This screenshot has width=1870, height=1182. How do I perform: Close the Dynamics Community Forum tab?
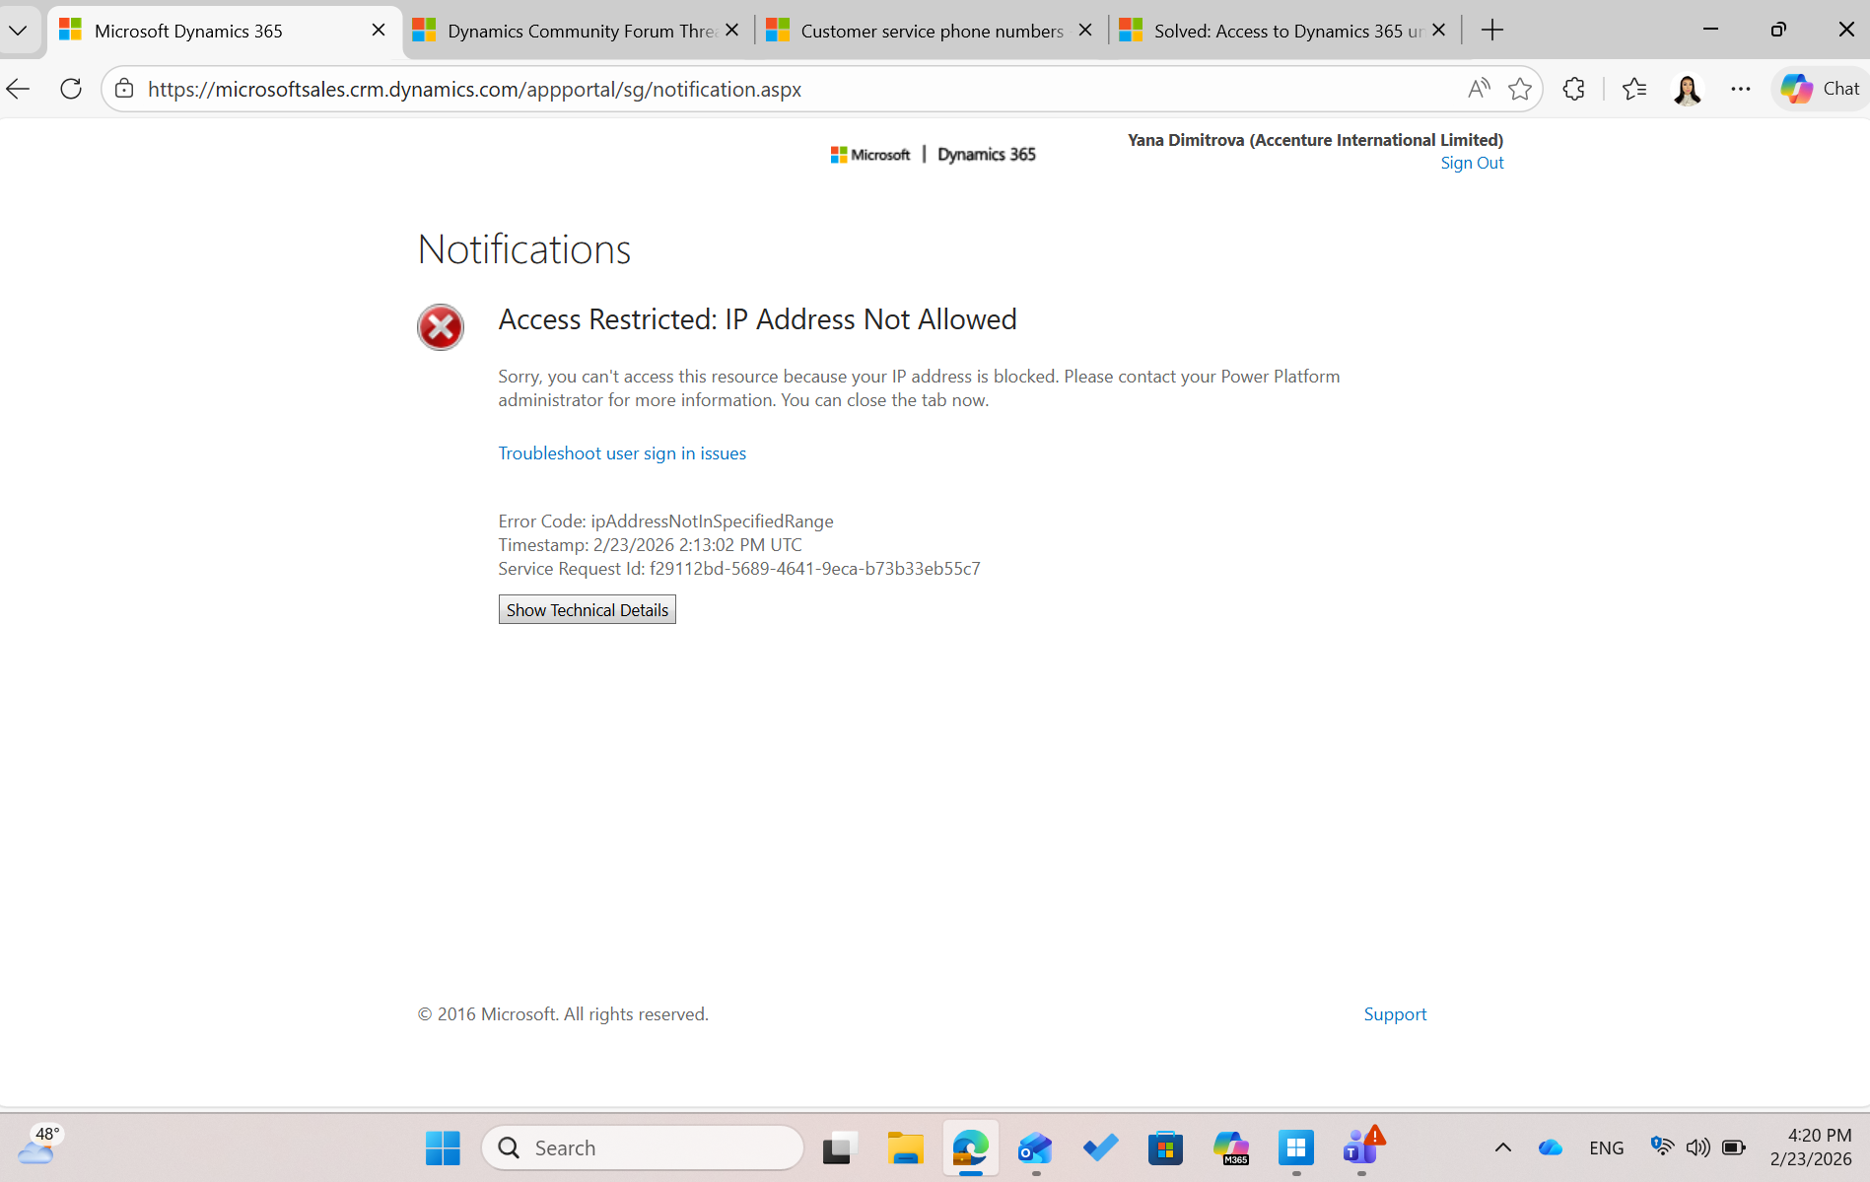(x=731, y=31)
